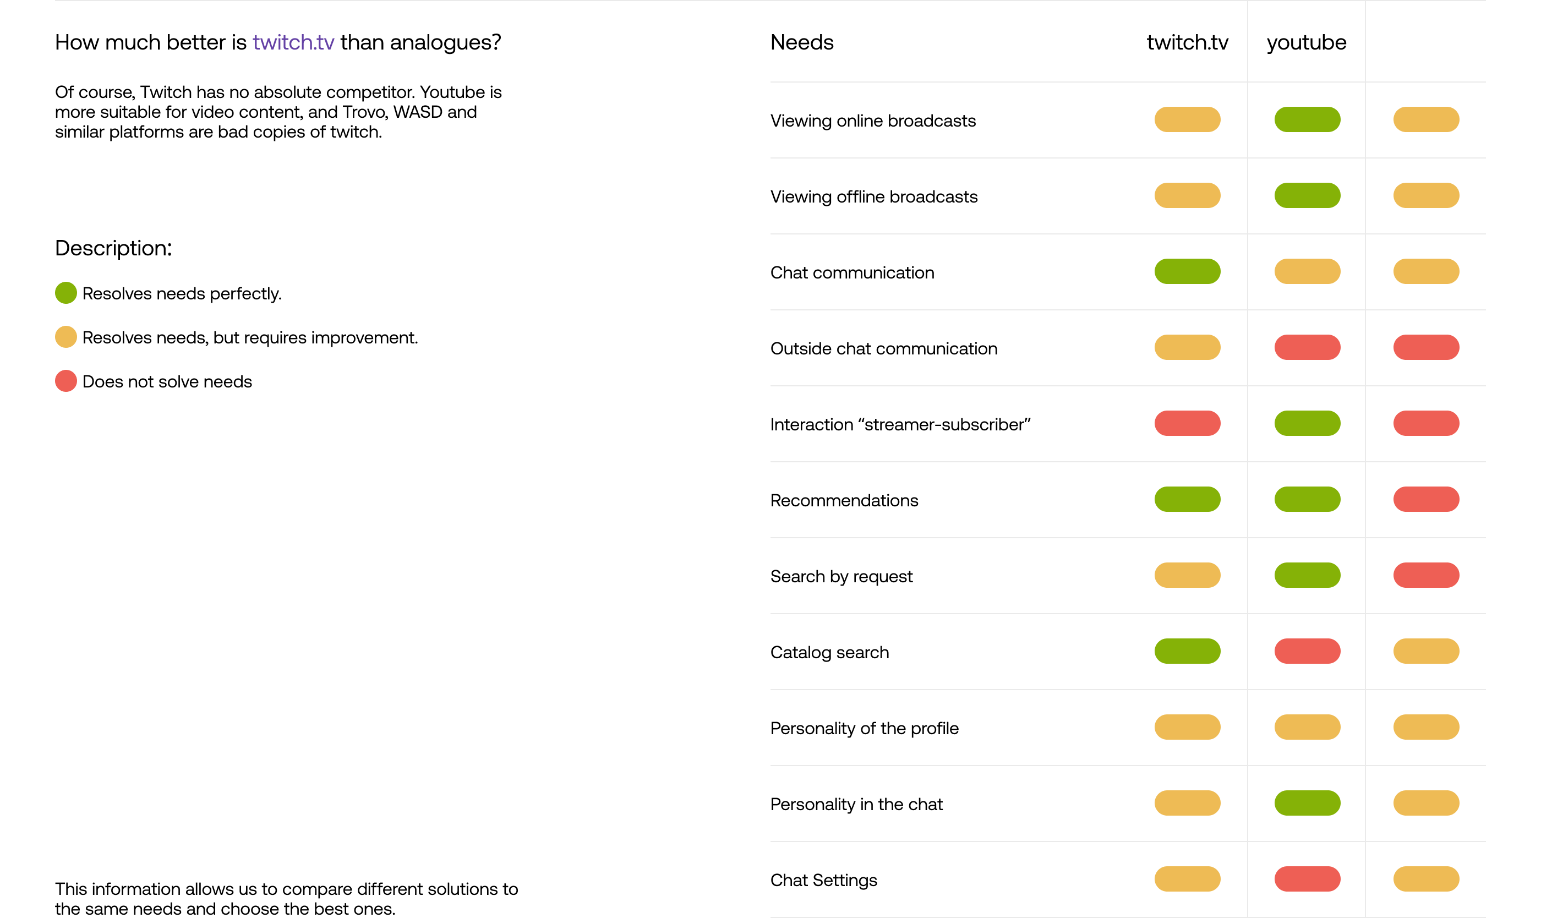The height and width of the screenshot is (918, 1541).
Task: Click the green legend dot for 'Resolves needs perfectly'
Action: [x=65, y=293]
